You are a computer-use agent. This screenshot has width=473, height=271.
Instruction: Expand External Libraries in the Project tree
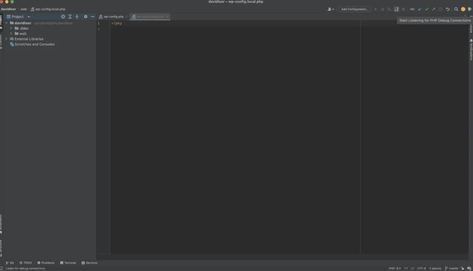click(x=6, y=39)
